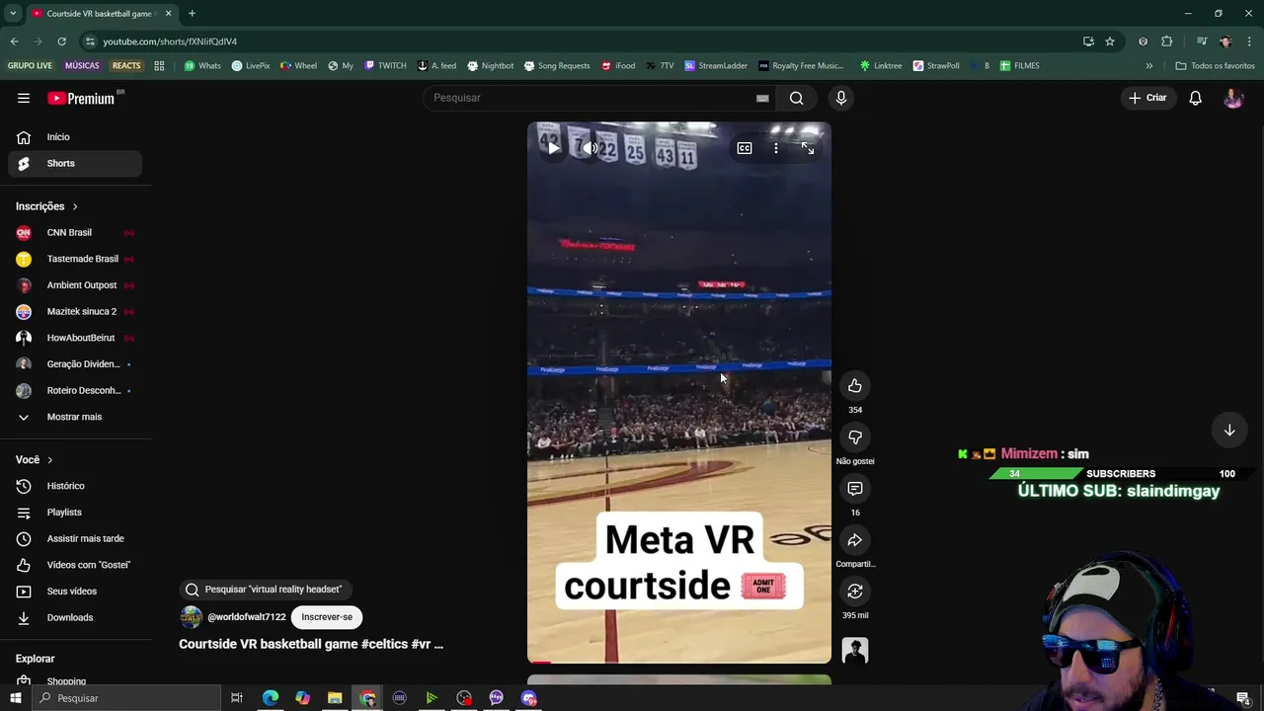The image size is (1264, 711).
Task: Go back in browser history
Action: 14,41
